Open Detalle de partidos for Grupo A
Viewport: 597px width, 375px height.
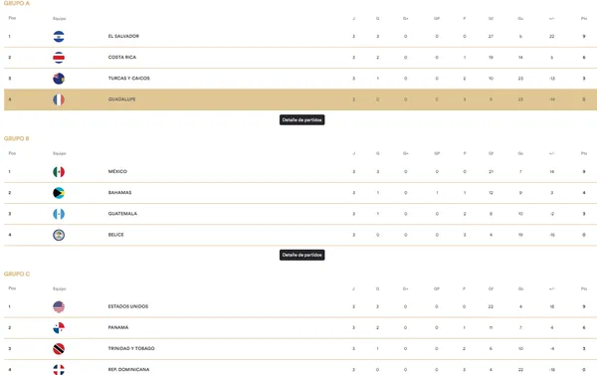coord(301,120)
